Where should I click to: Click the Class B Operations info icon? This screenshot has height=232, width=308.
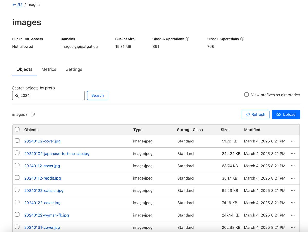coord(242,39)
